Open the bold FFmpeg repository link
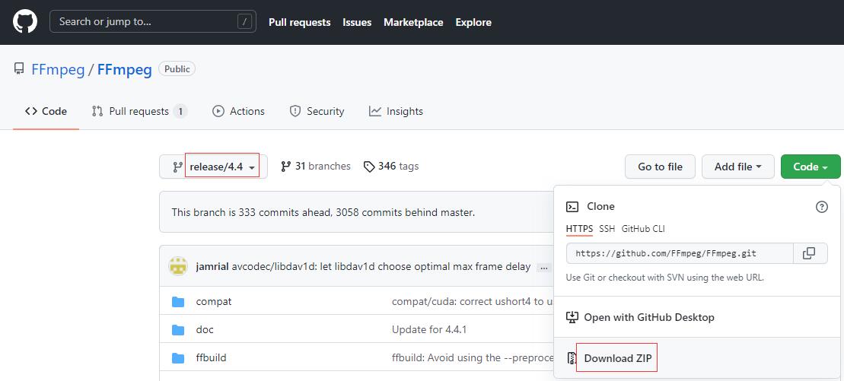The height and width of the screenshot is (381, 844). click(x=125, y=70)
